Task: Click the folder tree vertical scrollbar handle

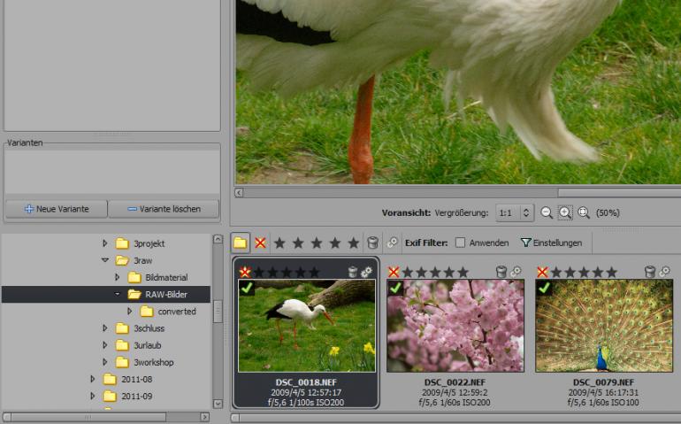Action: click(x=218, y=311)
